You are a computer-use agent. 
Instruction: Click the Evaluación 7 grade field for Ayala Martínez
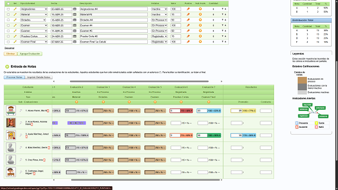click(x=202, y=135)
